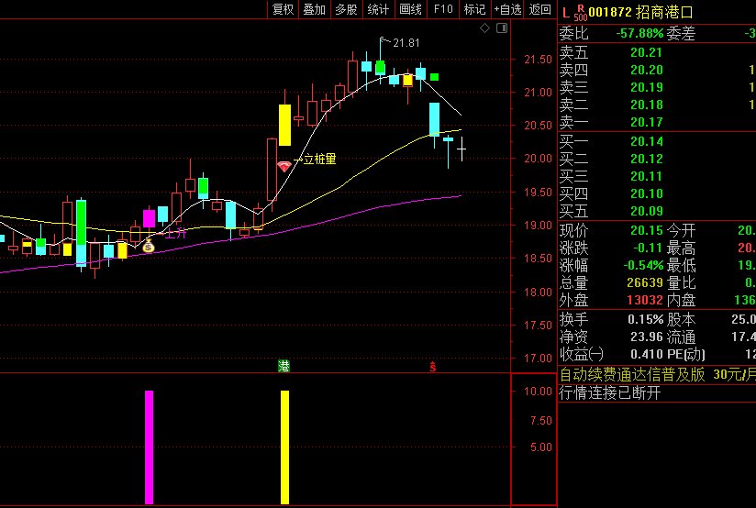The image size is (756, 508).
Task: Click the 立桩量 label on chart
Action: (x=319, y=159)
